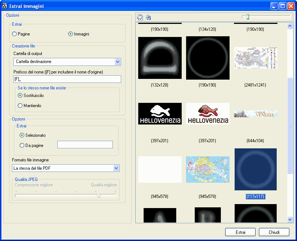The height and width of the screenshot is (241, 297).
Task: Click the Prefisso del nome label
Action: point(58,72)
